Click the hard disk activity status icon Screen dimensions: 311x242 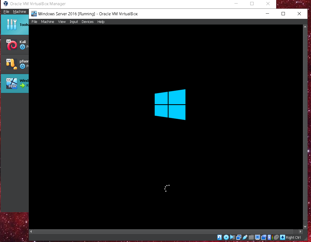tap(219, 237)
